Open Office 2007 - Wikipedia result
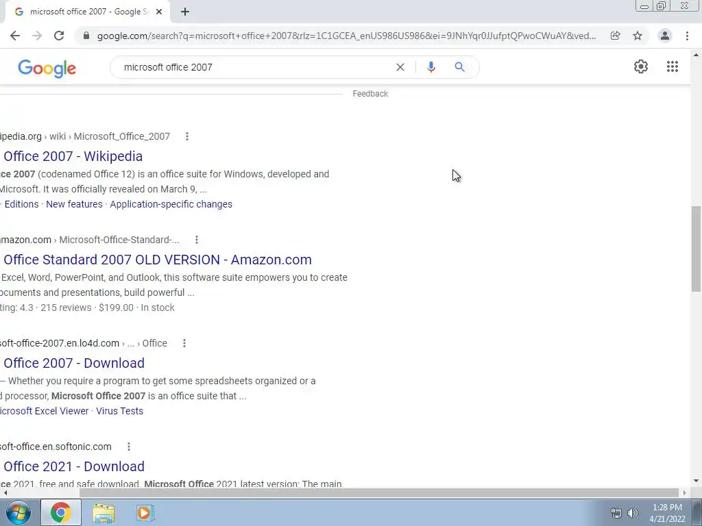Image resolution: width=702 pixels, height=526 pixels. tap(73, 156)
